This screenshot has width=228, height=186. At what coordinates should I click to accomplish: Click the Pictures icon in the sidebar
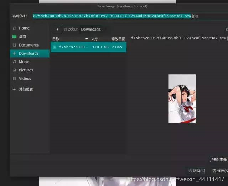click(x=14, y=70)
